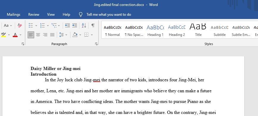The image size is (258, 116).
Task: Apply multilevel list formatting
Action: pos(54,25)
